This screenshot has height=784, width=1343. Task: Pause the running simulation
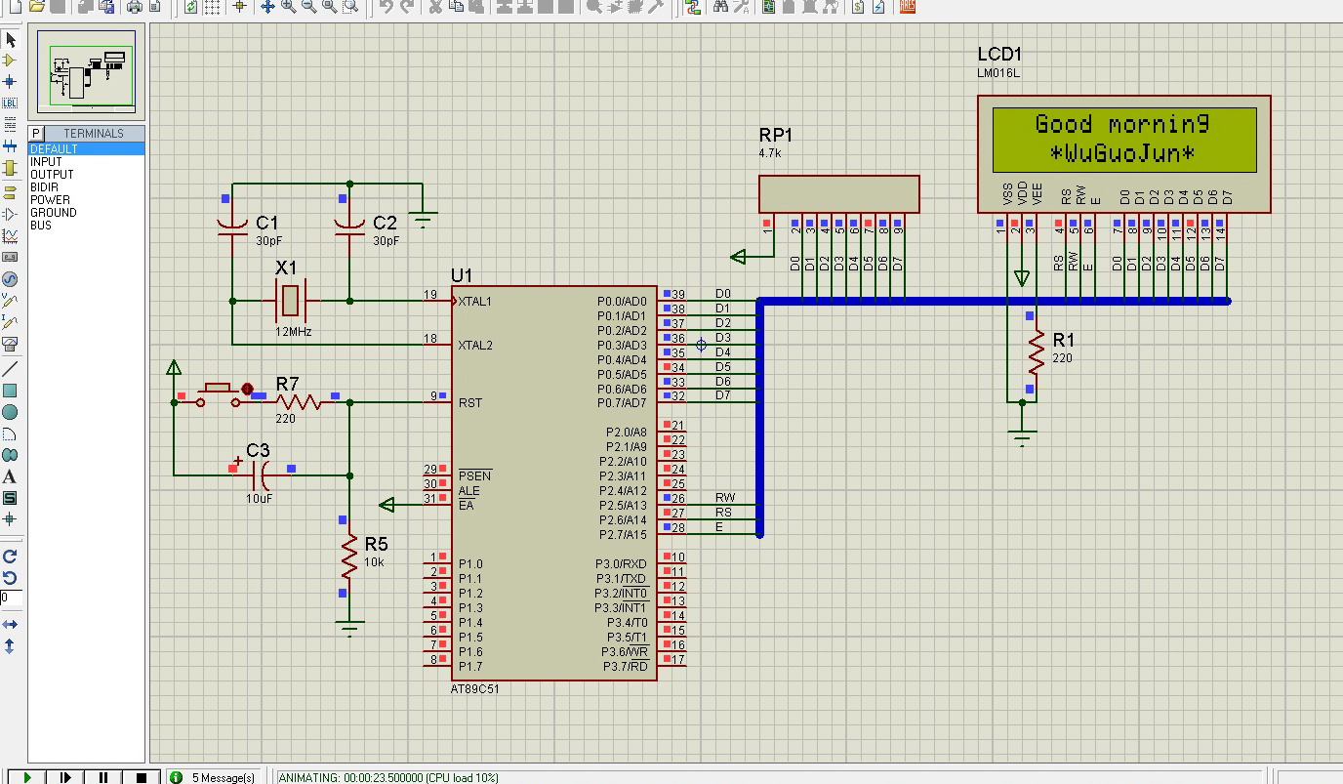(x=103, y=777)
